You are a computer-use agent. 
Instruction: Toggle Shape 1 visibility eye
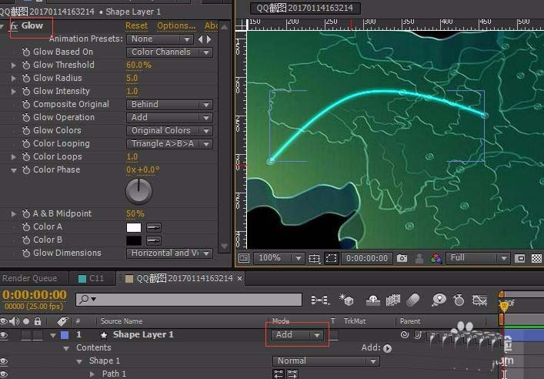4,361
